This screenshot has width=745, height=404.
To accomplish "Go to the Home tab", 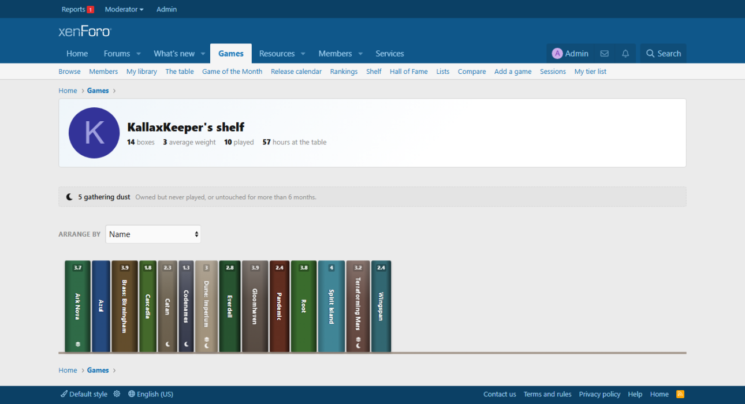I will tap(77, 54).
